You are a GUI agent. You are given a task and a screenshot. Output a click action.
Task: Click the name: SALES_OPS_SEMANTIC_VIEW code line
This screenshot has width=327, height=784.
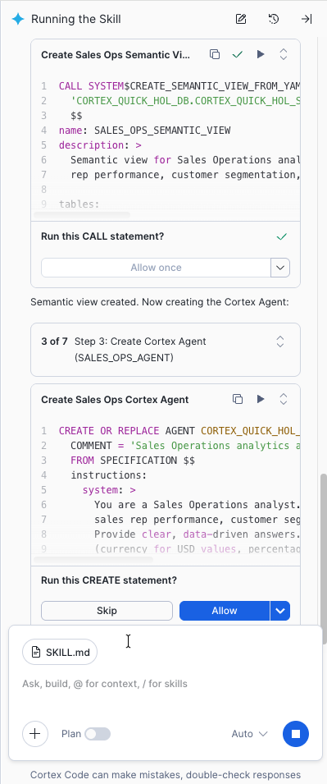(x=145, y=131)
